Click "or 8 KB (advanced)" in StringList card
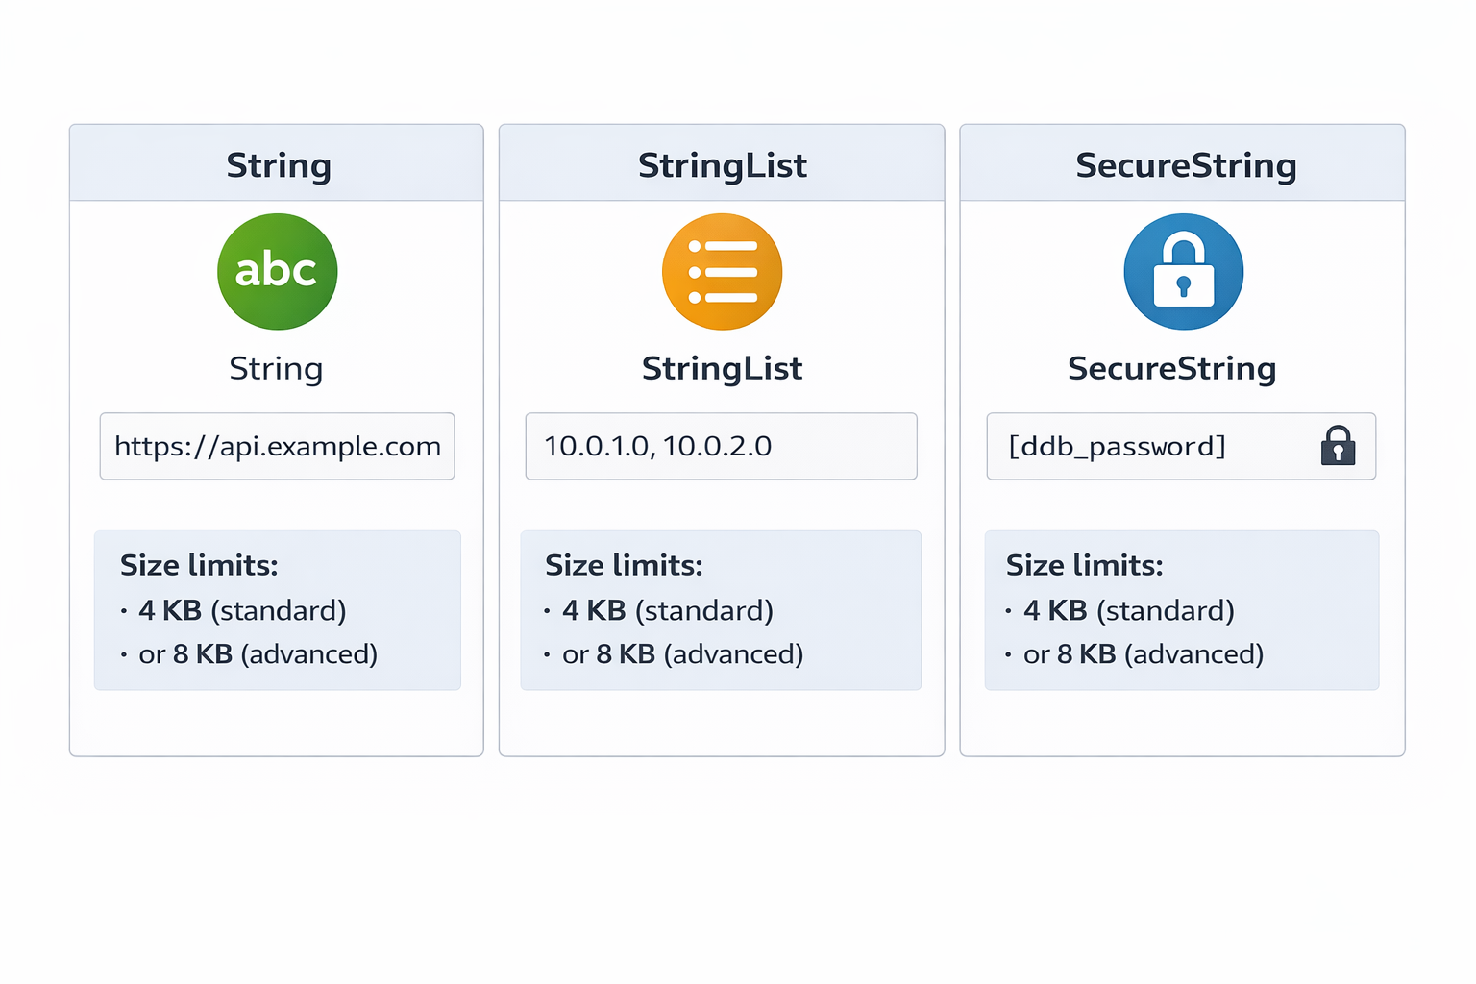The image size is (1476, 984). (x=682, y=654)
